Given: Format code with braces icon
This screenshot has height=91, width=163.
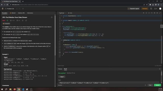Looking at the screenshot, I should click(x=149, y=13).
